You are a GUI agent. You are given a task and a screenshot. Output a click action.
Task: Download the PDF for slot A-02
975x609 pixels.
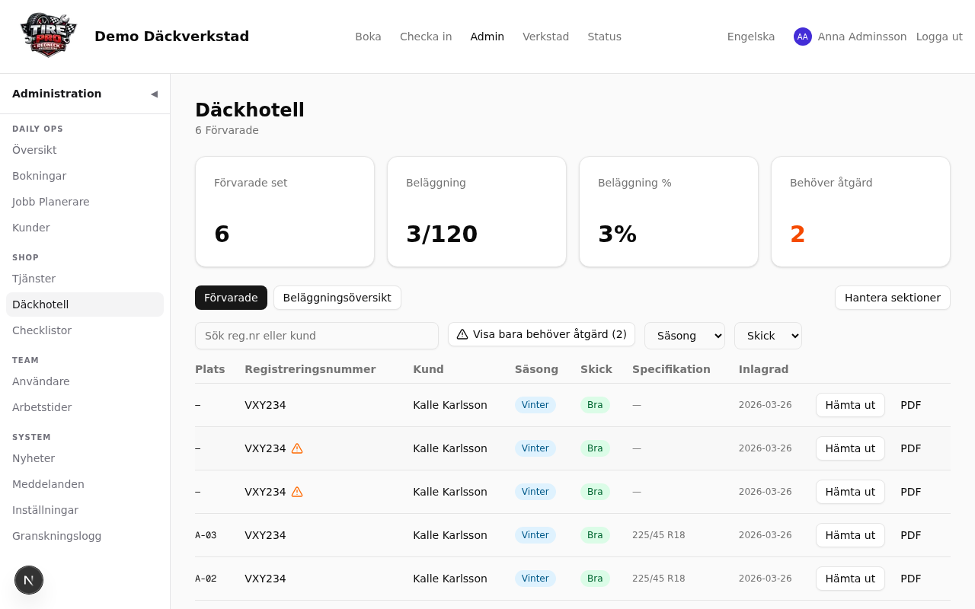click(x=910, y=579)
